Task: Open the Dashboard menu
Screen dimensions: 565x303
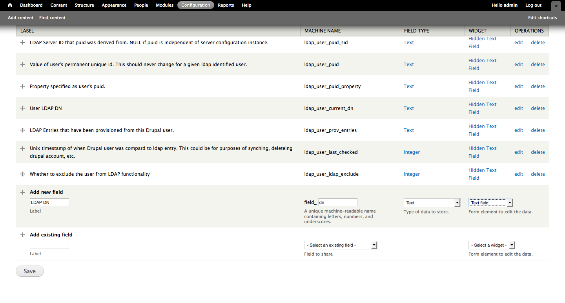Action: 31,5
